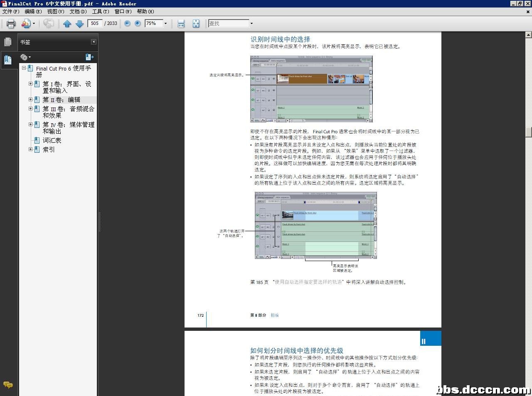Click the bookmark page icon beside 索引

(x=37, y=149)
